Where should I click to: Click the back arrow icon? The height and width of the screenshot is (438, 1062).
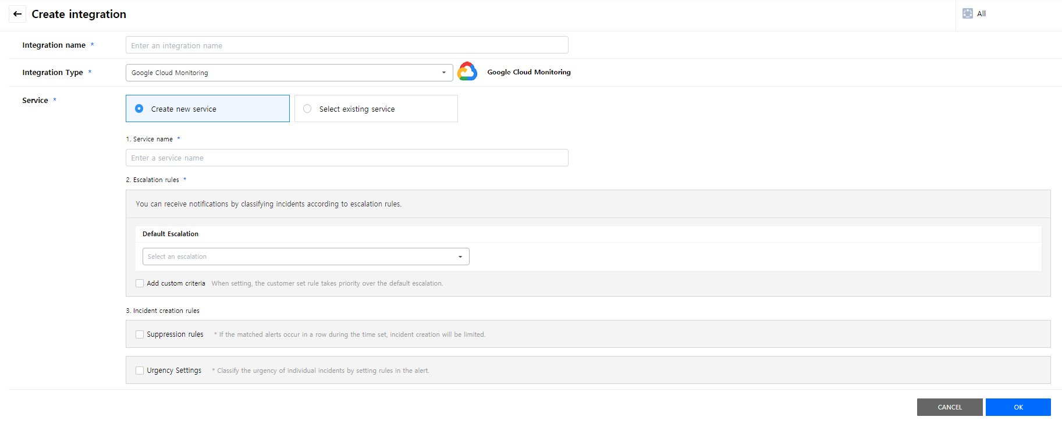click(x=17, y=14)
